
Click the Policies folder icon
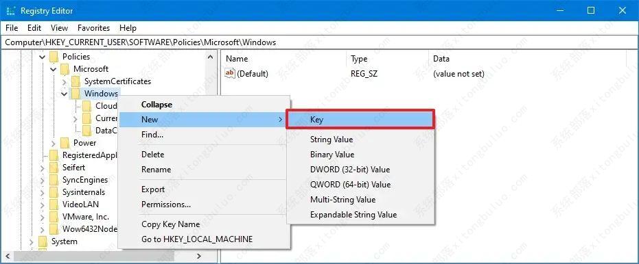[54, 57]
